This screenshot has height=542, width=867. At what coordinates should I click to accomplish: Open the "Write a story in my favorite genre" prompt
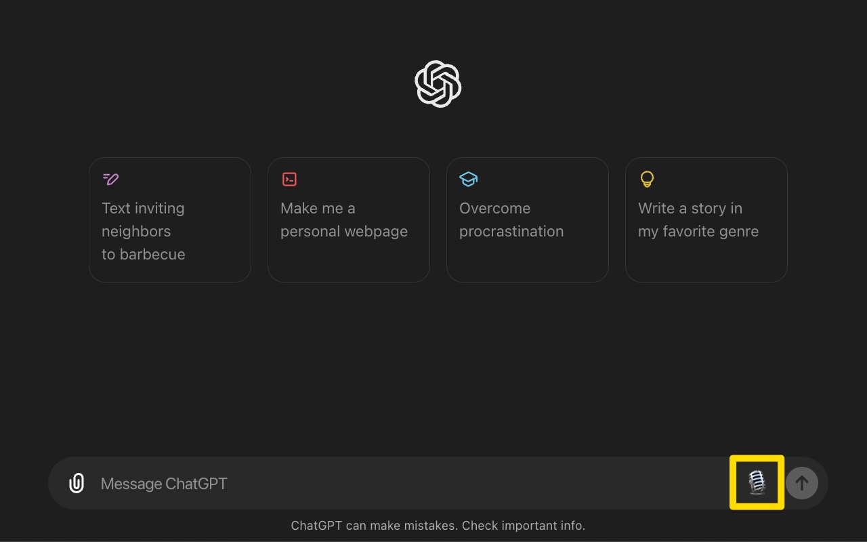pos(706,220)
